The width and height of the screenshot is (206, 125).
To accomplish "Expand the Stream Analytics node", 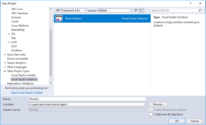I will click(x=5, y=63).
